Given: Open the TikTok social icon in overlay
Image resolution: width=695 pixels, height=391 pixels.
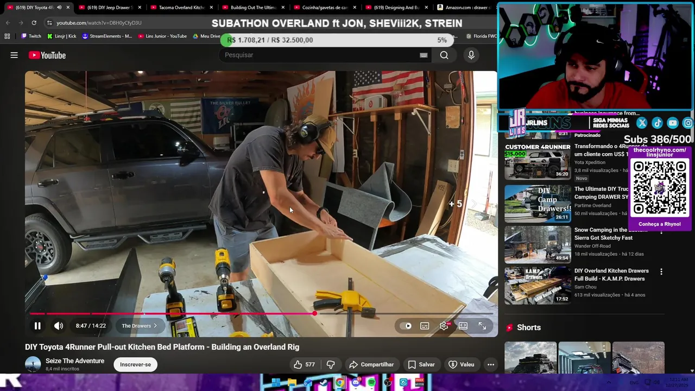Looking at the screenshot, I should pos(657,123).
